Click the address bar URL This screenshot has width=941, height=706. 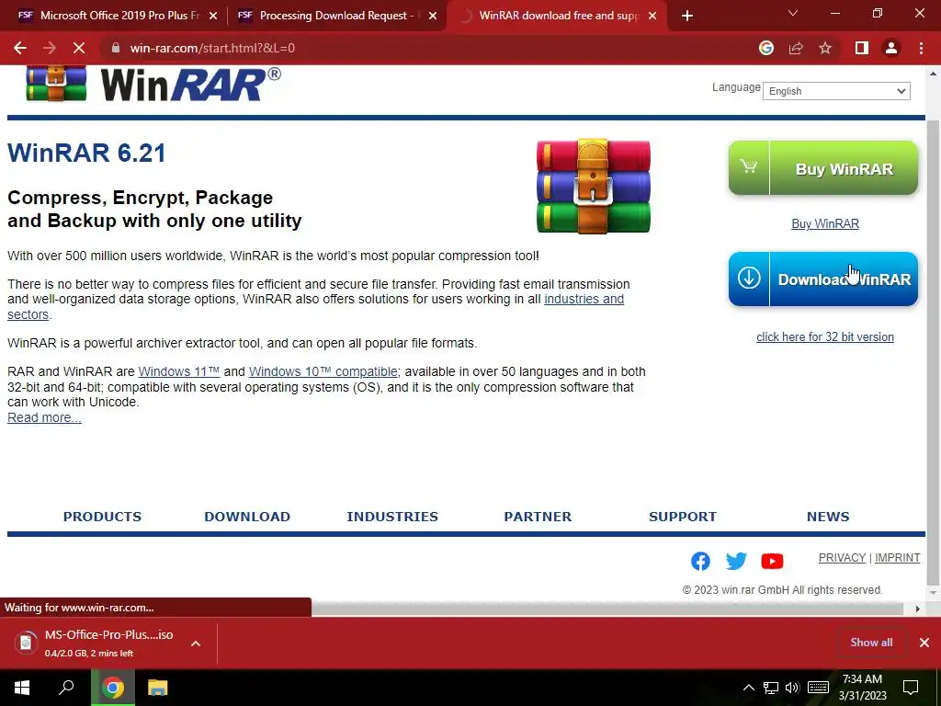[x=212, y=48]
